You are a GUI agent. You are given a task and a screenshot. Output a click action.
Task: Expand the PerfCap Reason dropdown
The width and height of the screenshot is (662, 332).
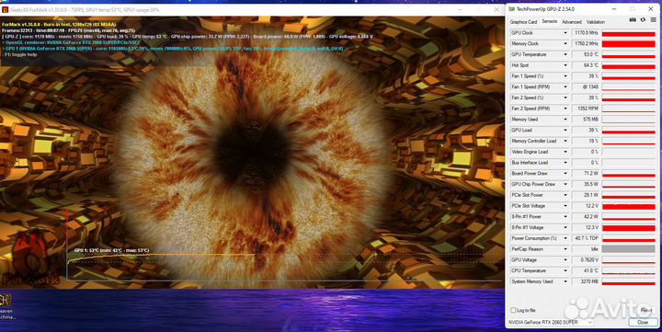pos(565,249)
